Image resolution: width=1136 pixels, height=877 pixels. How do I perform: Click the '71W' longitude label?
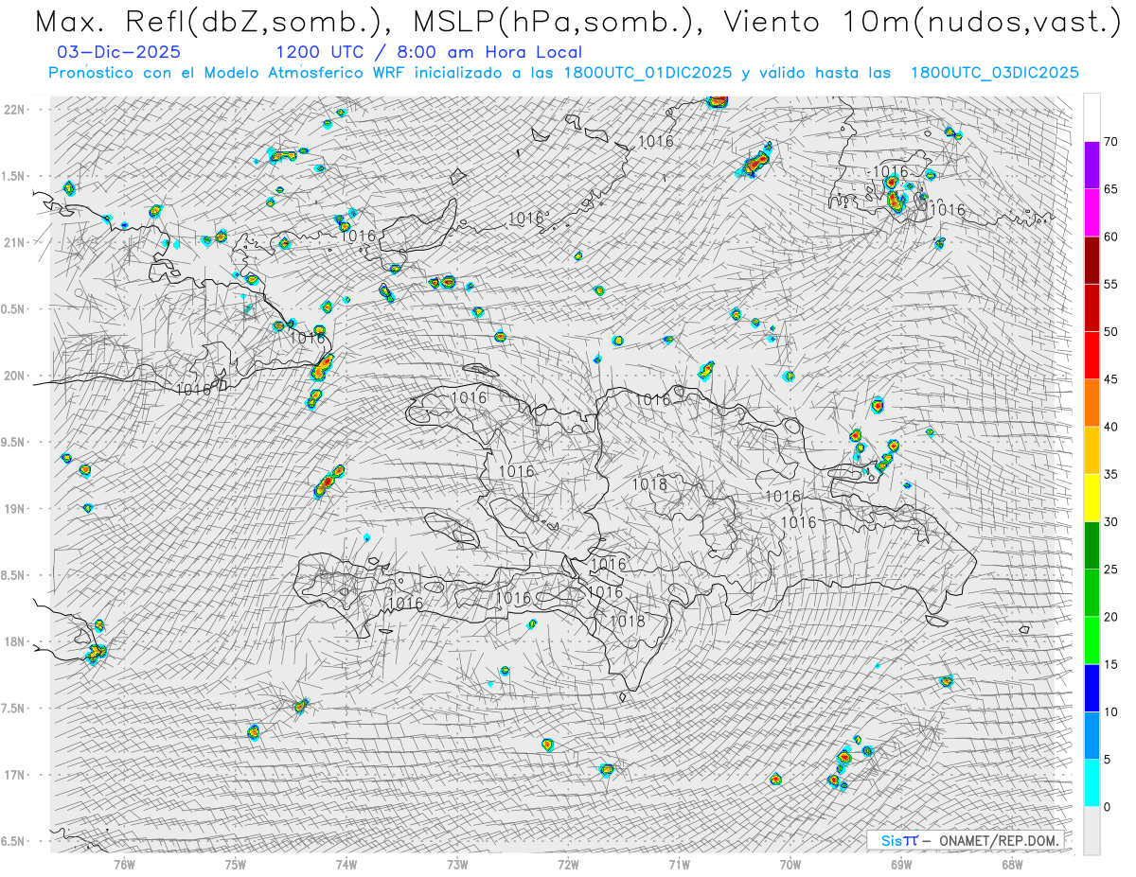(x=679, y=864)
